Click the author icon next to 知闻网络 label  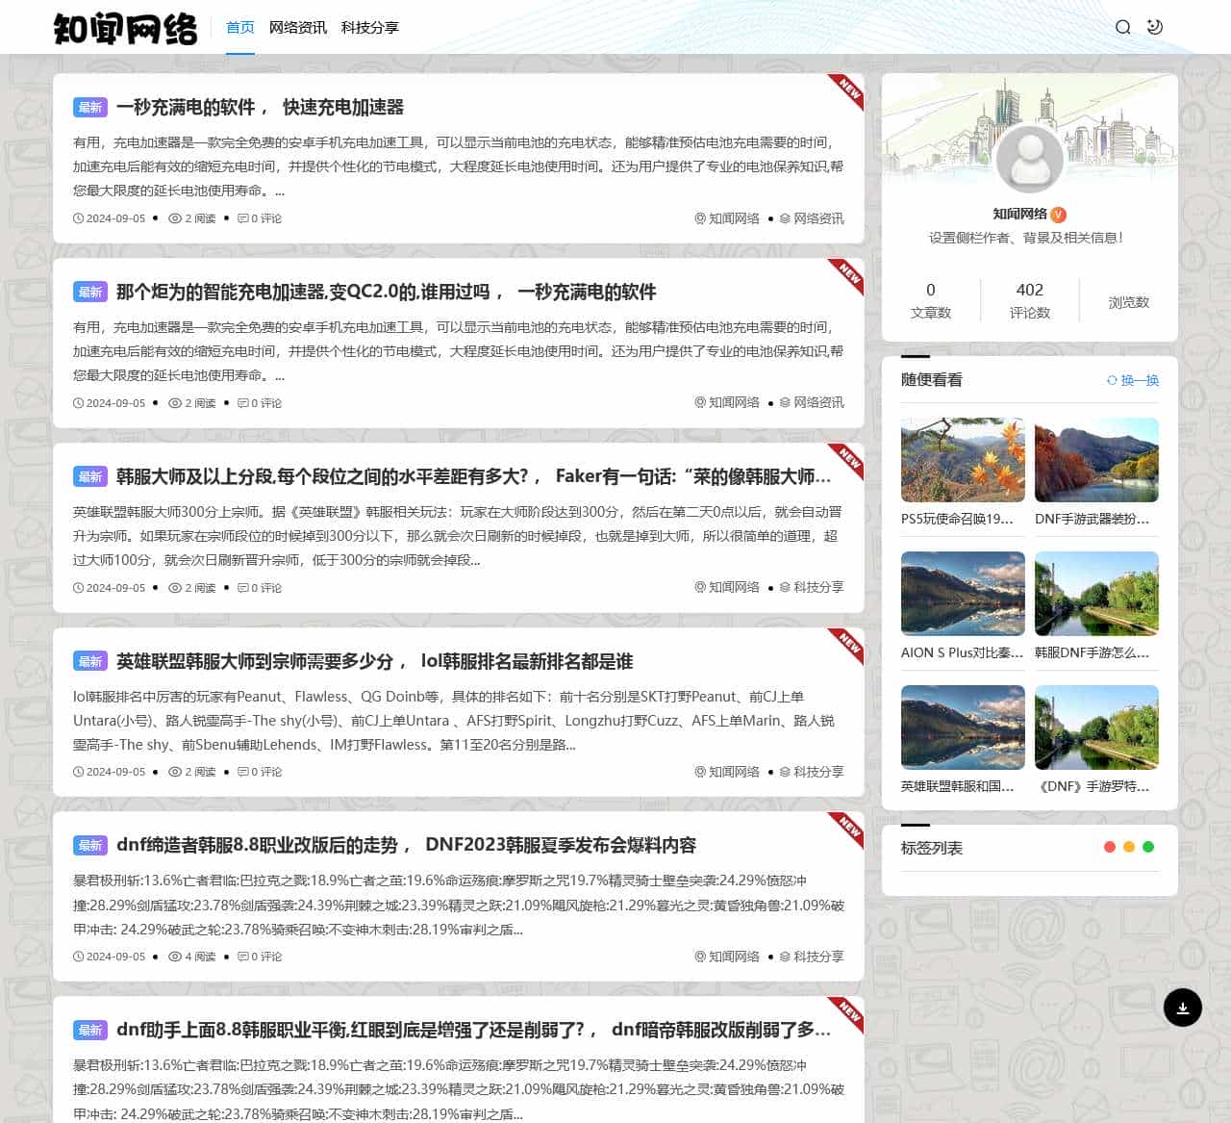pyautogui.click(x=699, y=218)
